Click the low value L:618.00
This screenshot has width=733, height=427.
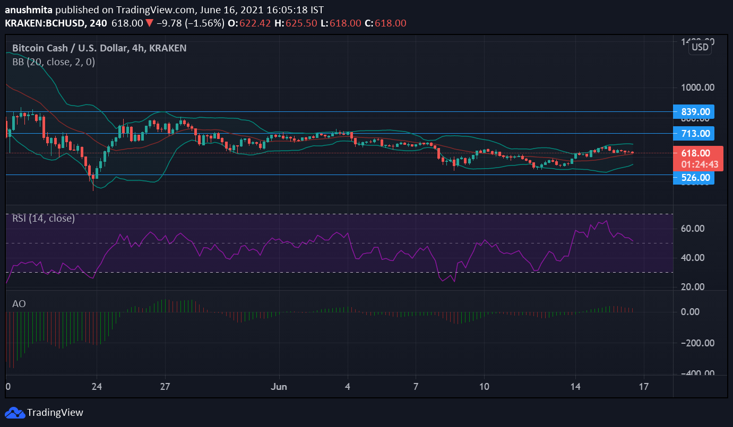340,23
